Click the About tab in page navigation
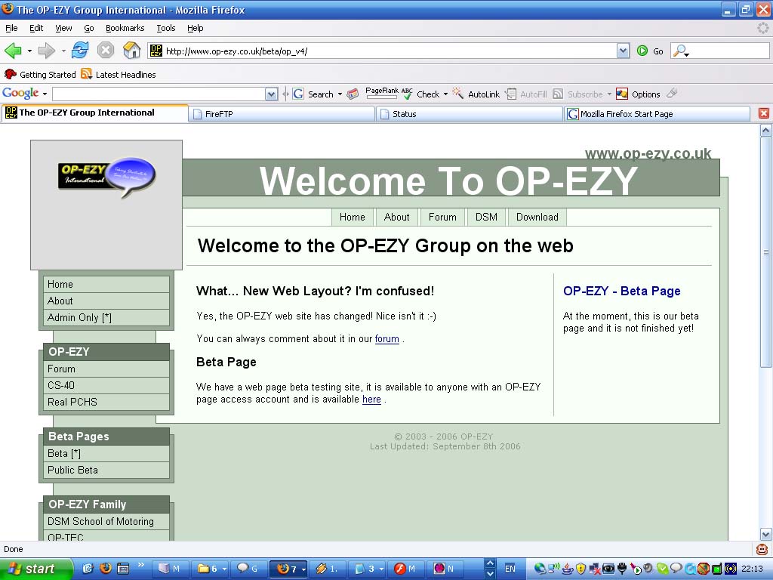This screenshot has height=580, width=773. click(397, 217)
